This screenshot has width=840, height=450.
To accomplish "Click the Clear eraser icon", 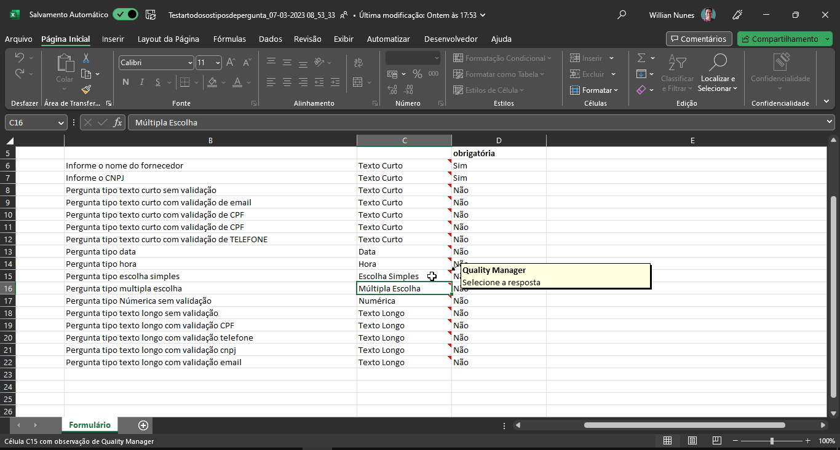I will coord(641,90).
